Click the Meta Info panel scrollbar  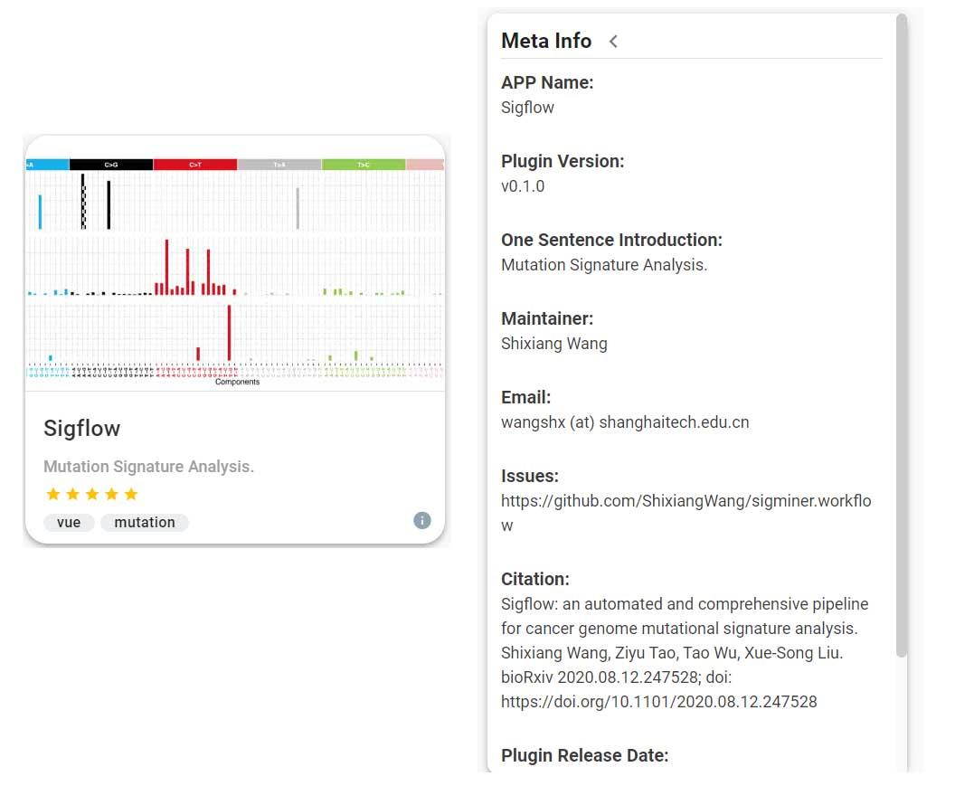(x=901, y=335)
